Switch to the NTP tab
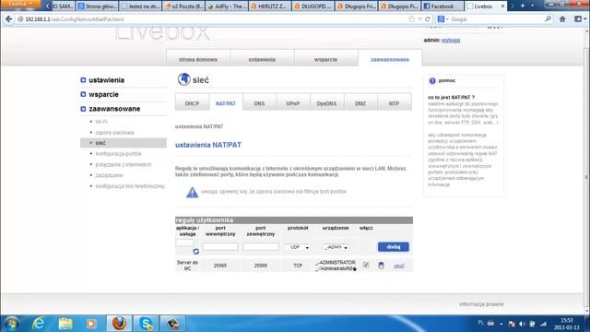 (x=394, y=103)
